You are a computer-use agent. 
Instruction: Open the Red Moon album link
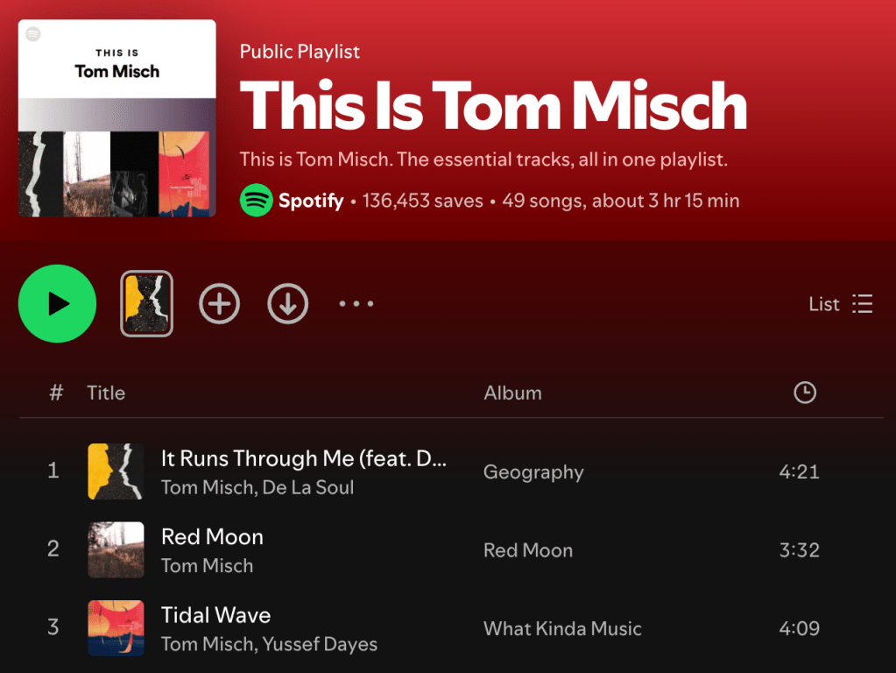(x=528, y=550)
